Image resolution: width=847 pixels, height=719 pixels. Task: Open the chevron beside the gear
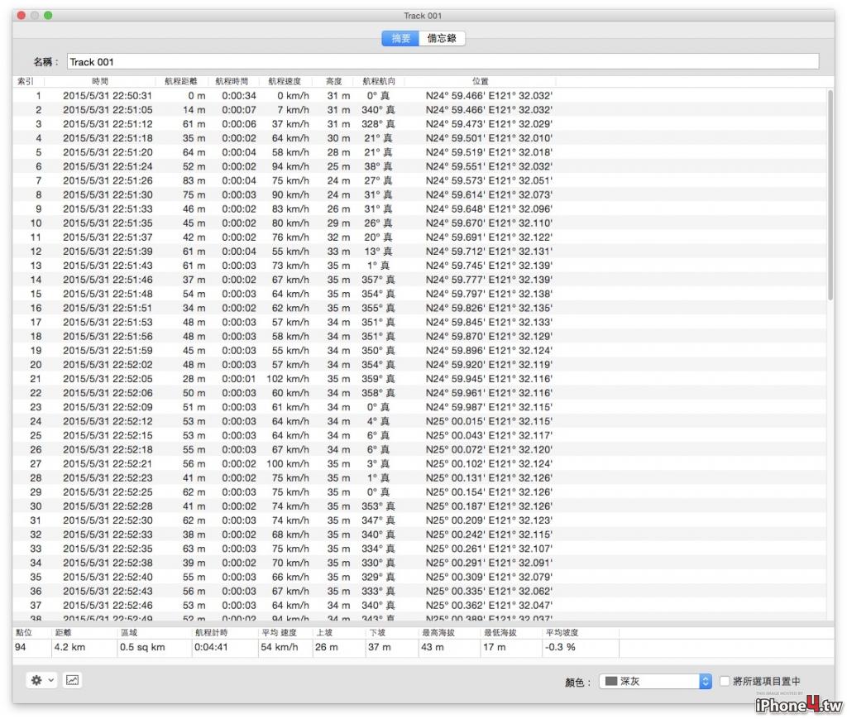pos(51,680)
